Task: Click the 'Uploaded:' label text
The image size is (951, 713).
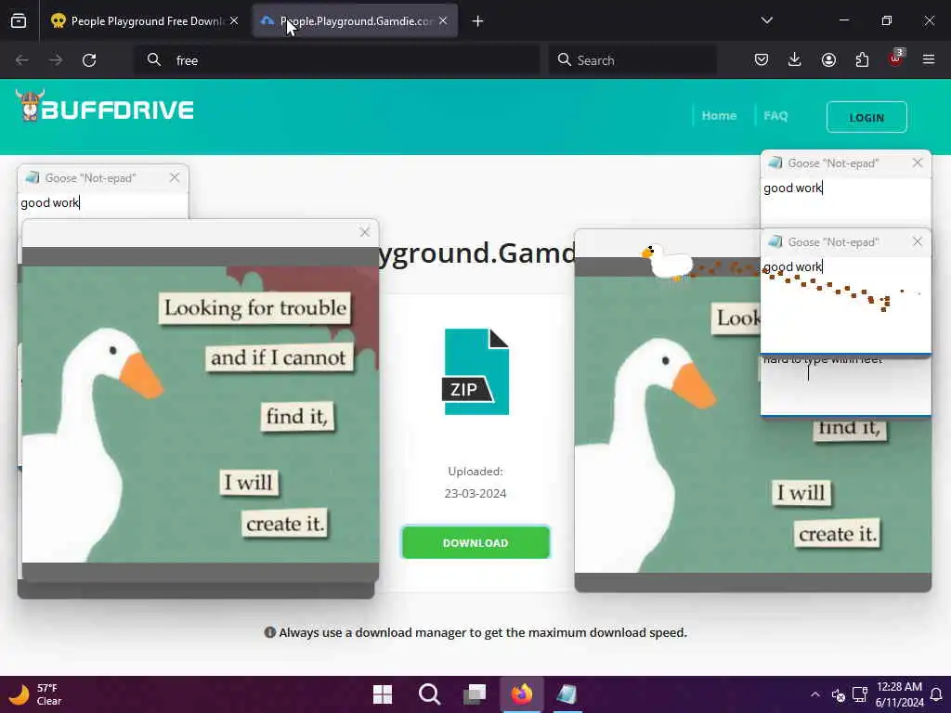Action: (475, 471)
